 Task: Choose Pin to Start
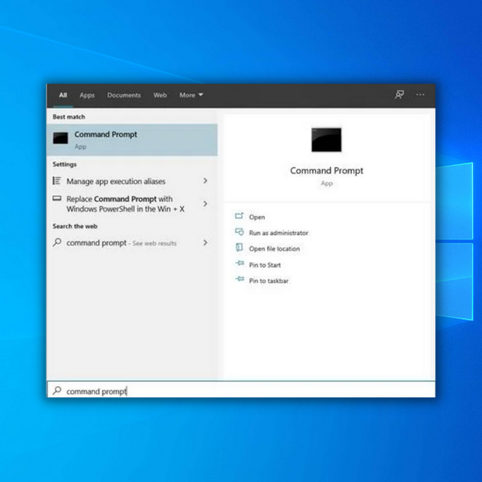tap(265, 264)
